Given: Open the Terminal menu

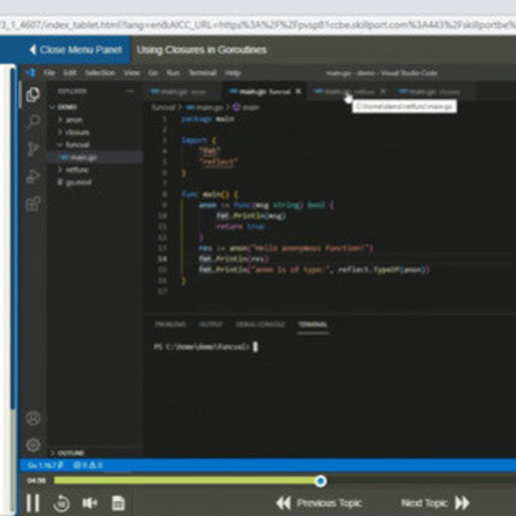Looking at the screenshot, I should click(203, 73).
